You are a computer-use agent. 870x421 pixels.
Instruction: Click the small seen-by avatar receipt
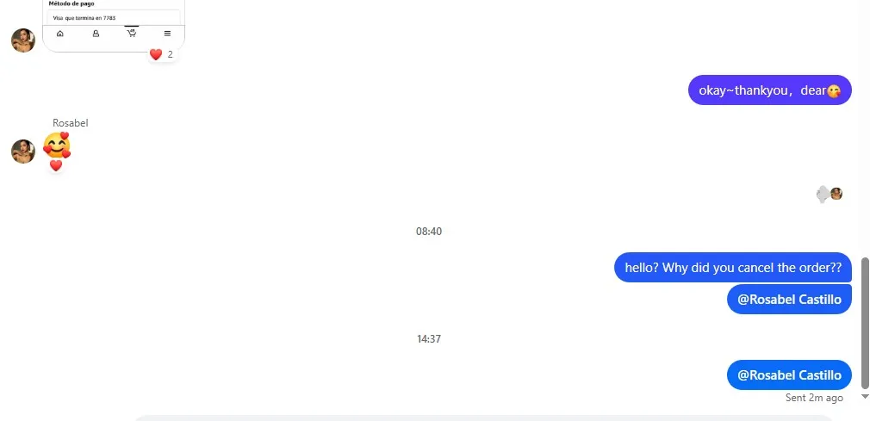pos(836,194)
